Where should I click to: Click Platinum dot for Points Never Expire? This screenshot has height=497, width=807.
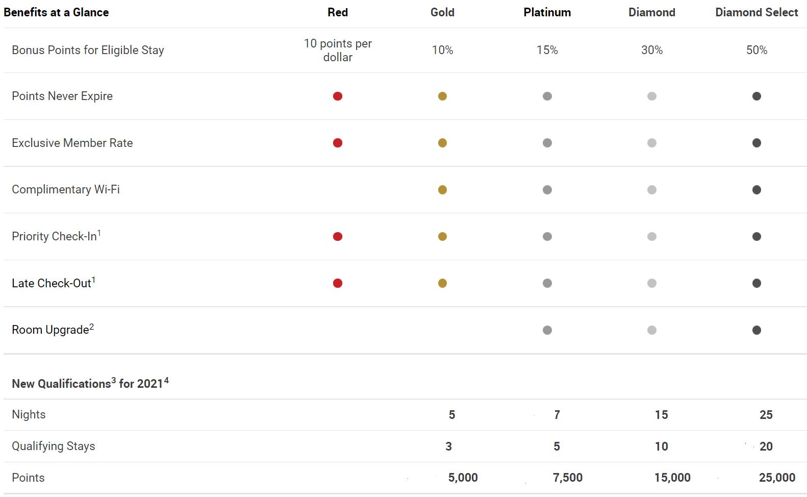pos(547,96)
